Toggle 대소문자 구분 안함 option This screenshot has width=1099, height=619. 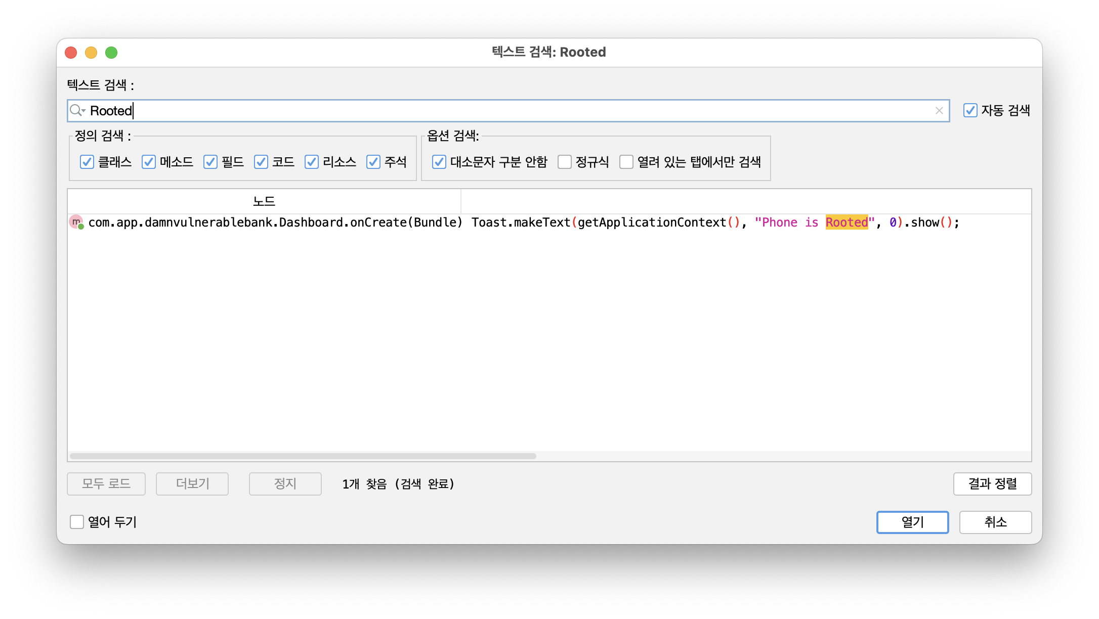pos(439,162)
